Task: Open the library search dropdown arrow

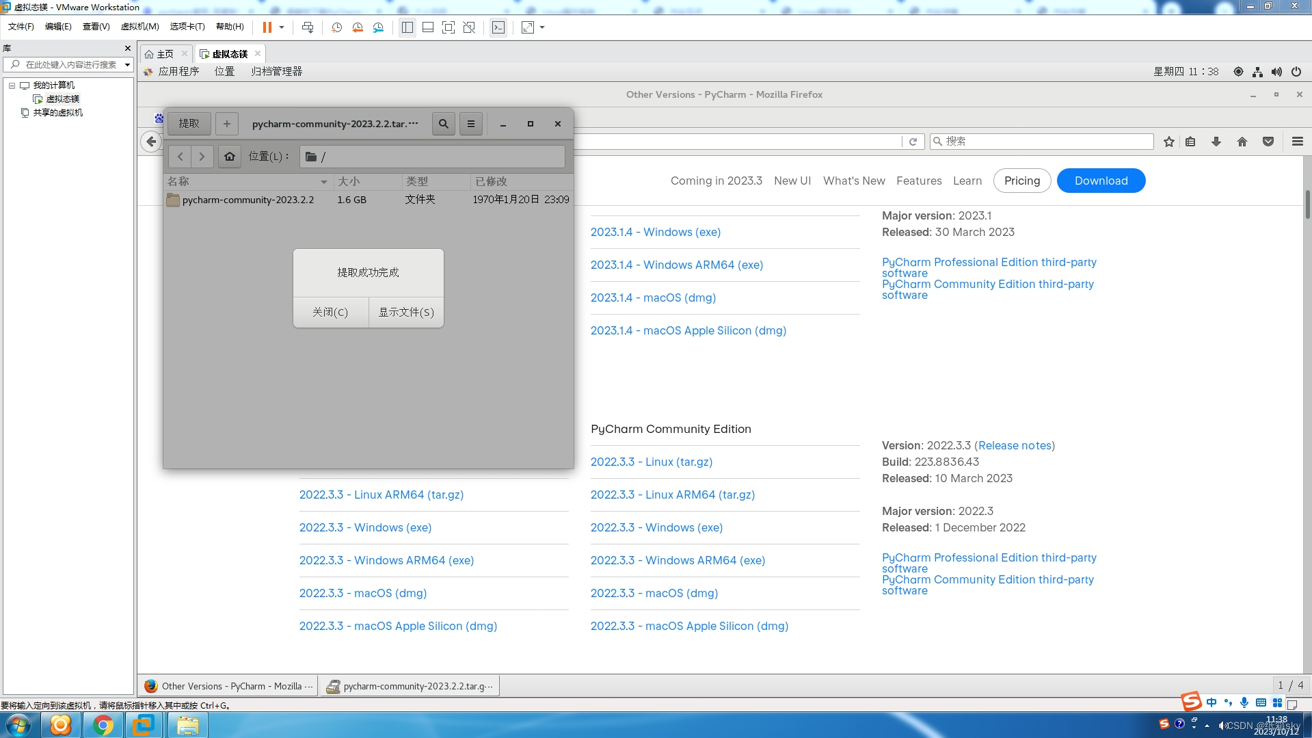Action: (127, 65)
